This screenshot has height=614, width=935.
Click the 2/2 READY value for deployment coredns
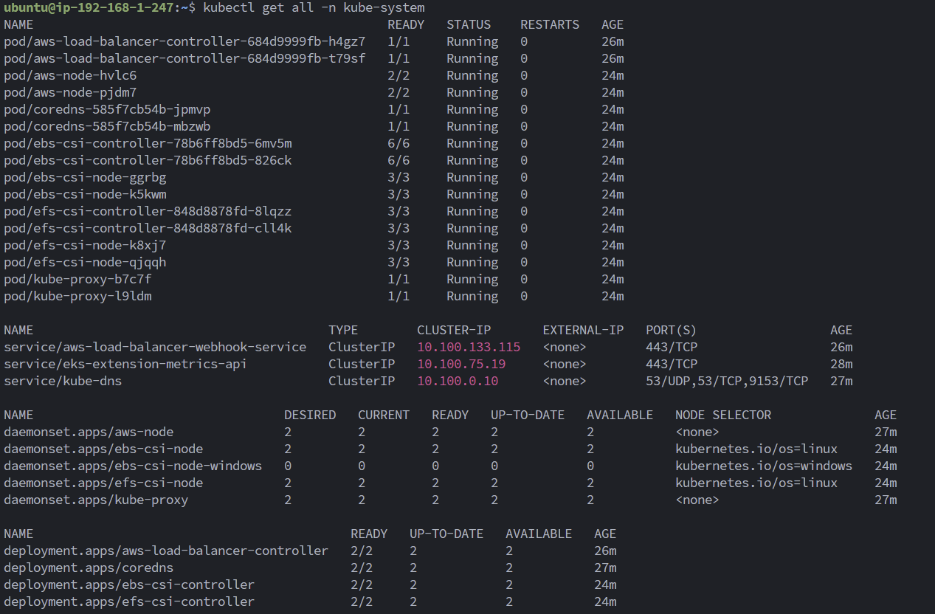[362, 568]
